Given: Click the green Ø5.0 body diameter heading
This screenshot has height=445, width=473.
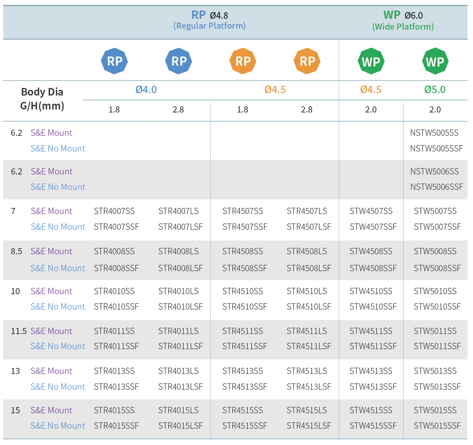Looking at the screenshot, I should coord(435,90).
